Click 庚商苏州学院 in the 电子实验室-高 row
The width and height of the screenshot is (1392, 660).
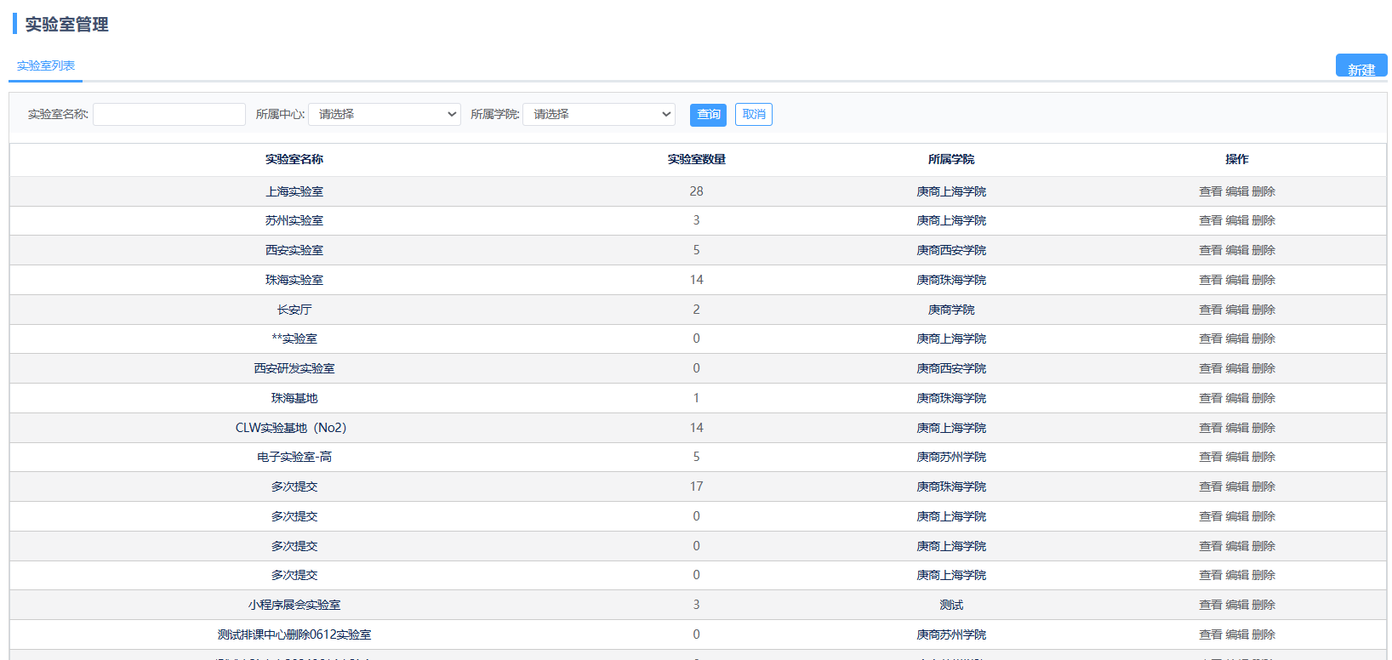pos(951,457)
